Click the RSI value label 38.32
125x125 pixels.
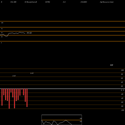pos(29,33)
